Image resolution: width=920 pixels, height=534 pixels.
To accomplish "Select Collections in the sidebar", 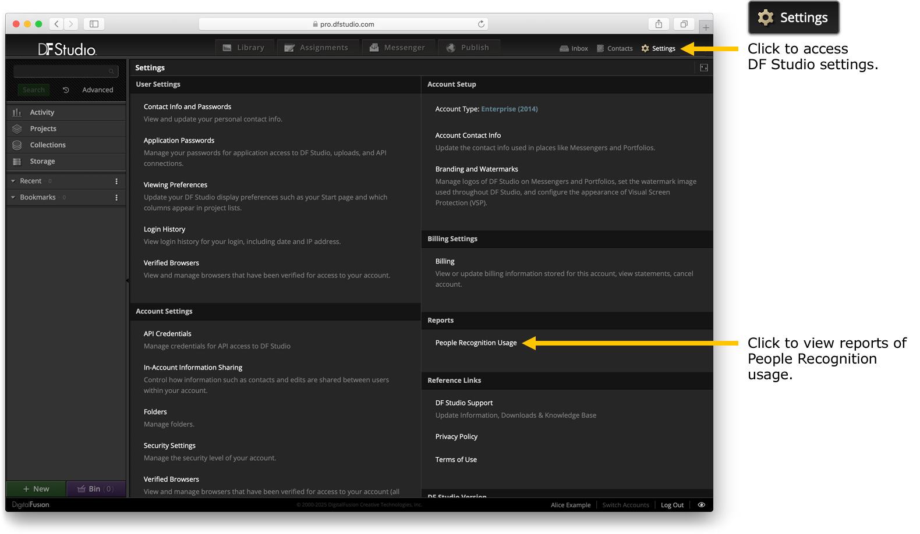I will (66, 145).
